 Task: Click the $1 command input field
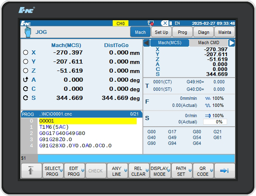136,158
